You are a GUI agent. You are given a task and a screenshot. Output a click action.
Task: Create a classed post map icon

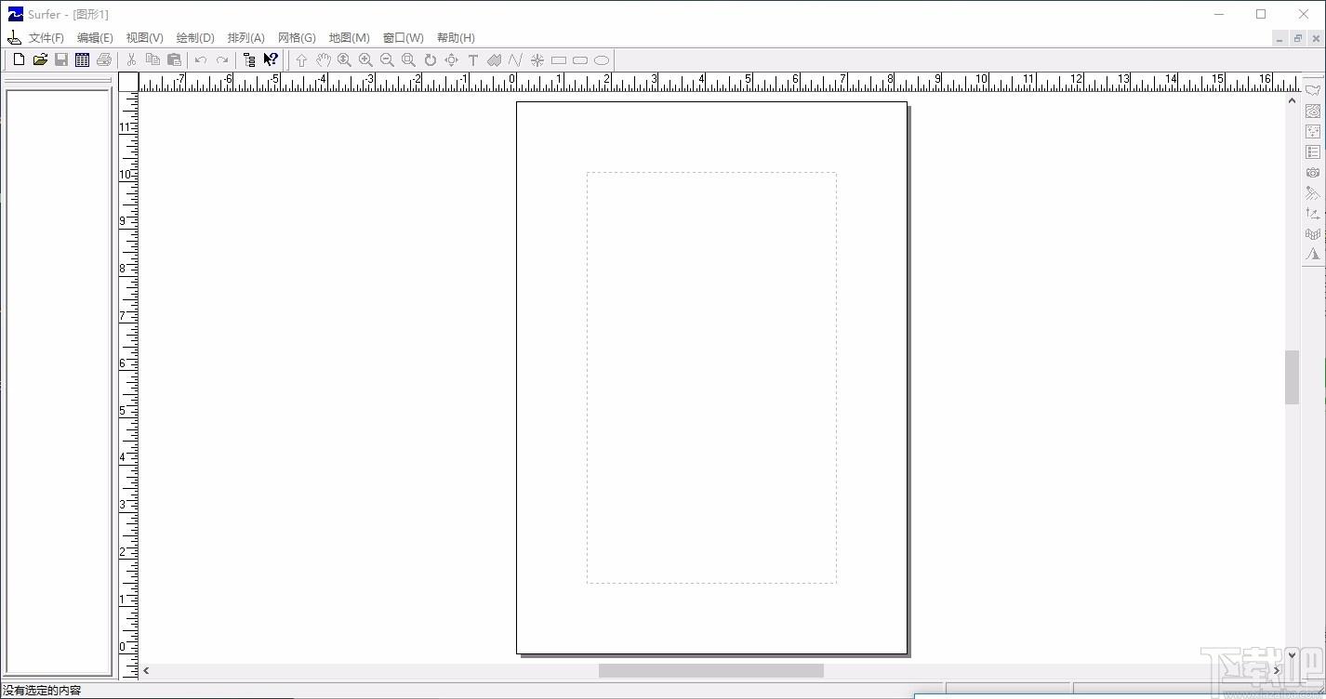pyautogui.click(x=1313, y=152)
